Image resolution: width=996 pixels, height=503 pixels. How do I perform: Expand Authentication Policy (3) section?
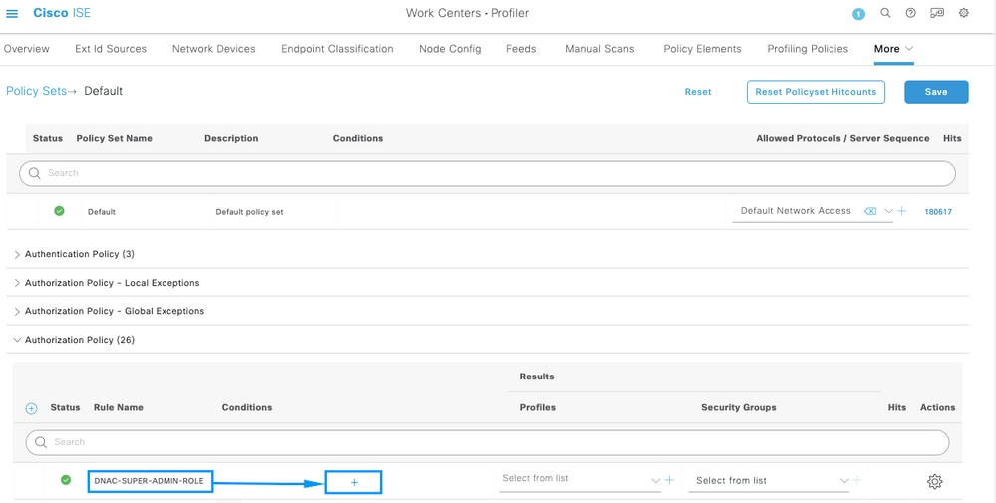pos(17,254)
